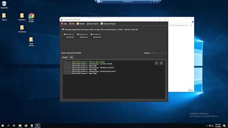Image resolution: width=228 pixels, height=128 pixels.
Task: Select the Browser #2 icon
Action: click(78, 34)
